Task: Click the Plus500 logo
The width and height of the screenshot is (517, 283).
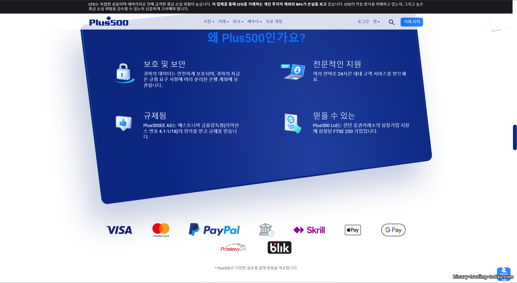Action: click(109, 22)
